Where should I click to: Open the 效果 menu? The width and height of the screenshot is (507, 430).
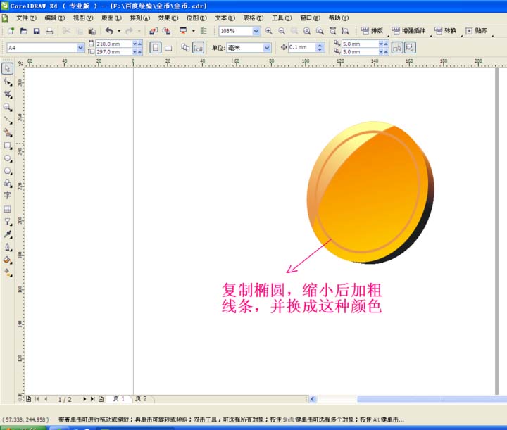[x=168, y=18]
